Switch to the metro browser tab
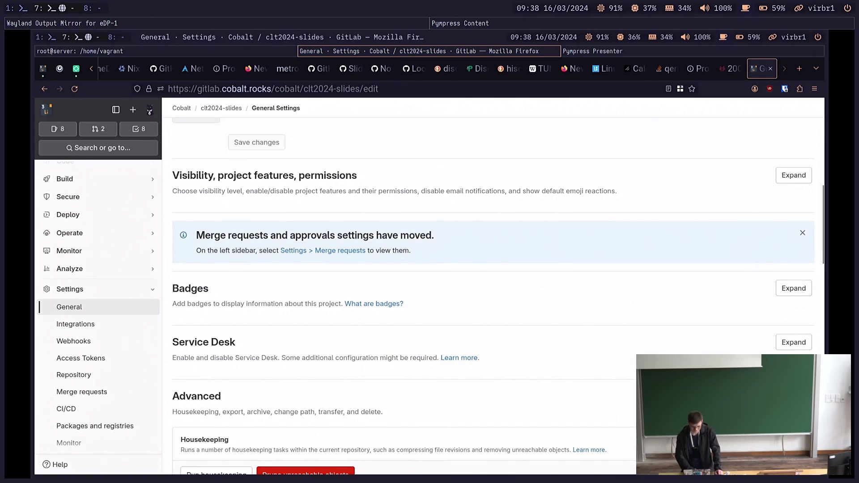This screenshot has height=483, width=859. pyautogui.click(x=288, y=68)
